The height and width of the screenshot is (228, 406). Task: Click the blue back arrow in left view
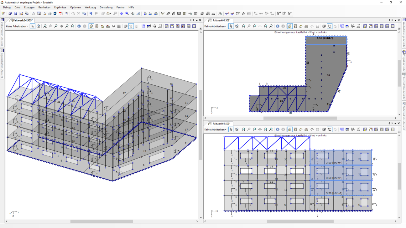(79, 26)
